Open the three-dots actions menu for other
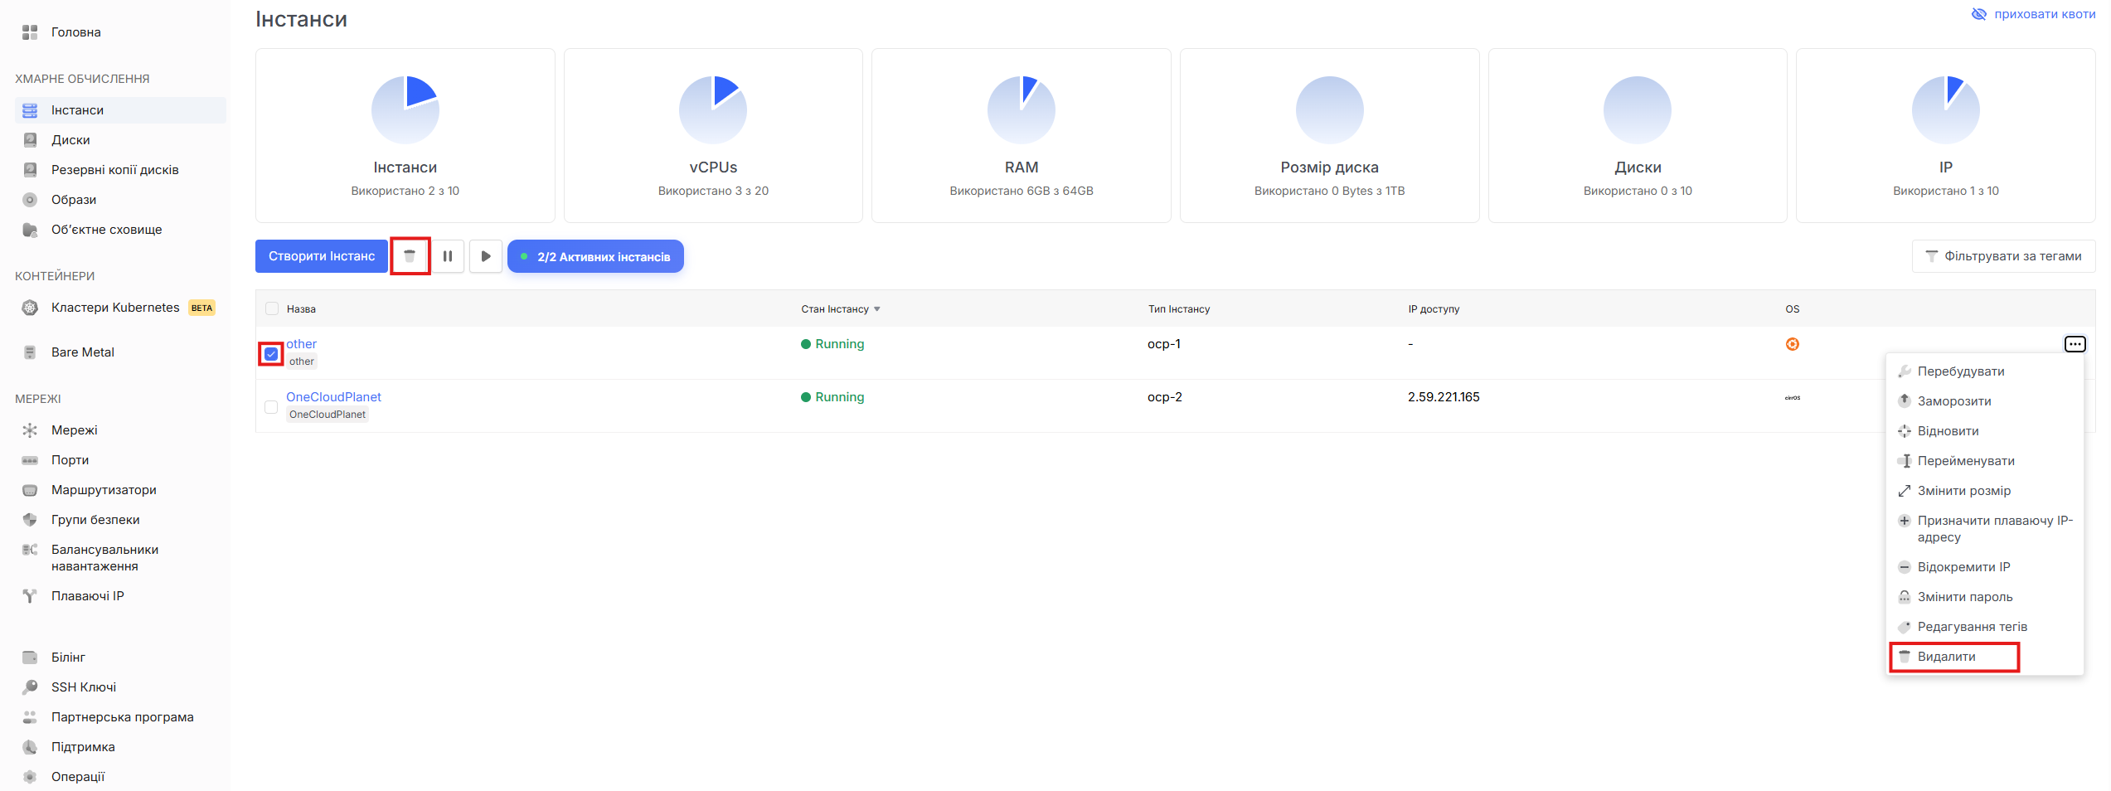The height and width of the screenshot is (791, 2111). point(2074,344)
